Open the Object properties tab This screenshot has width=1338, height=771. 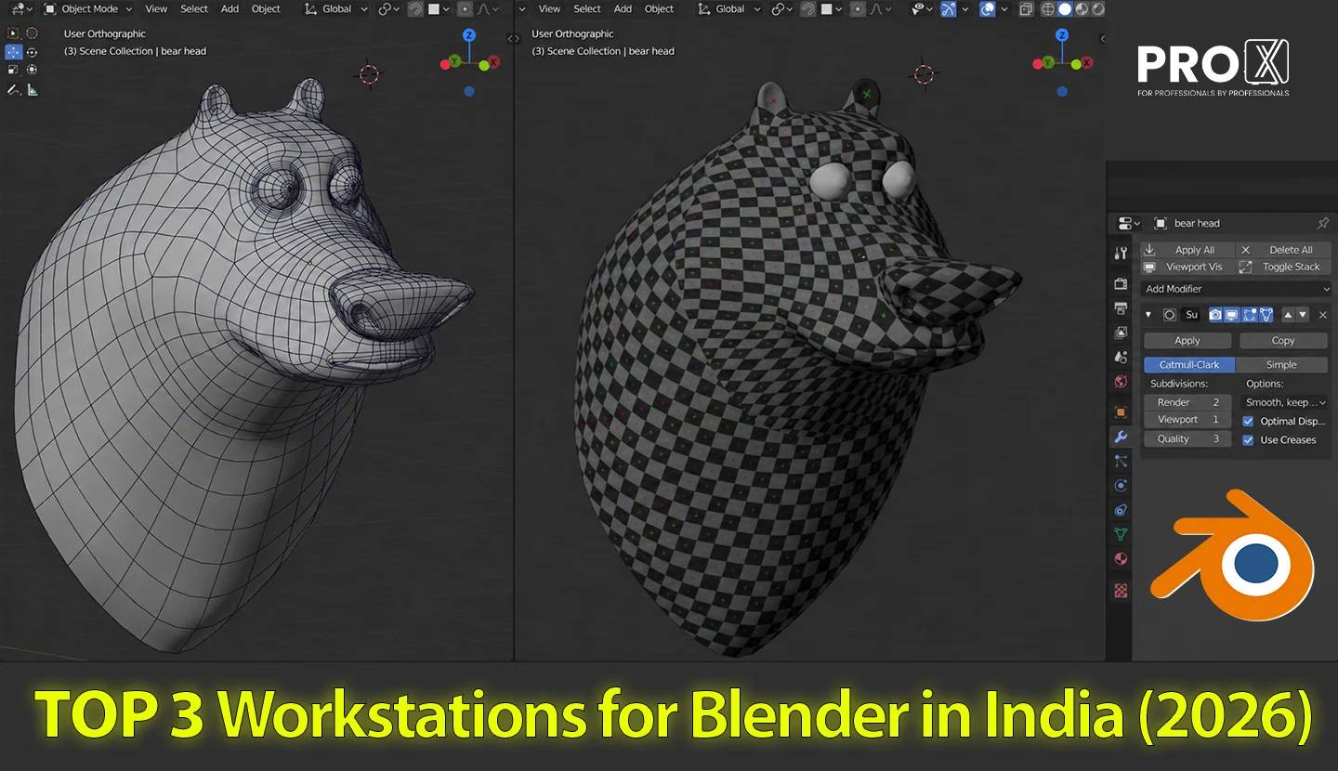click(1121, 412)
